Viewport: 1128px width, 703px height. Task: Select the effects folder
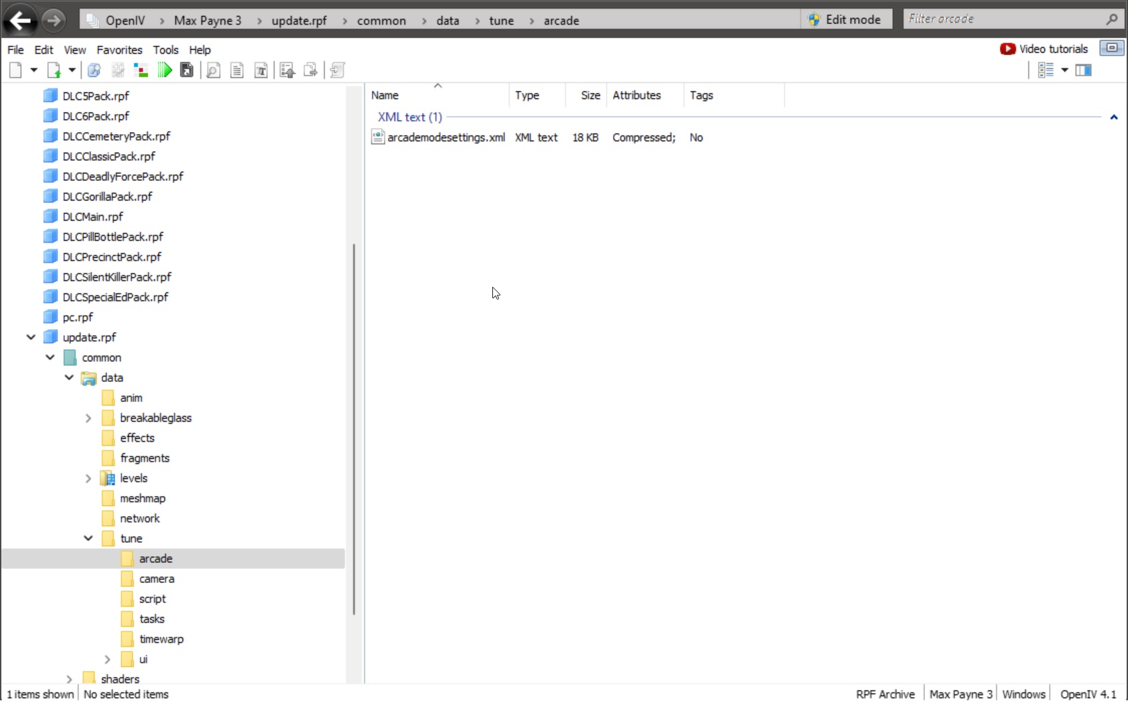click(x=137, y=438)
